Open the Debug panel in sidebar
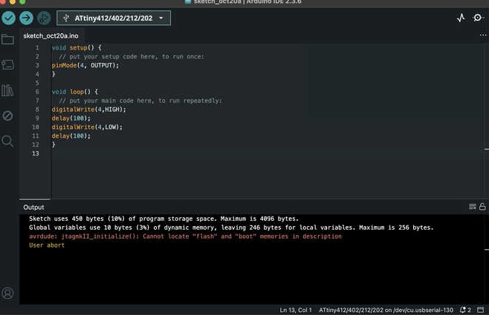 coord(8,116)
